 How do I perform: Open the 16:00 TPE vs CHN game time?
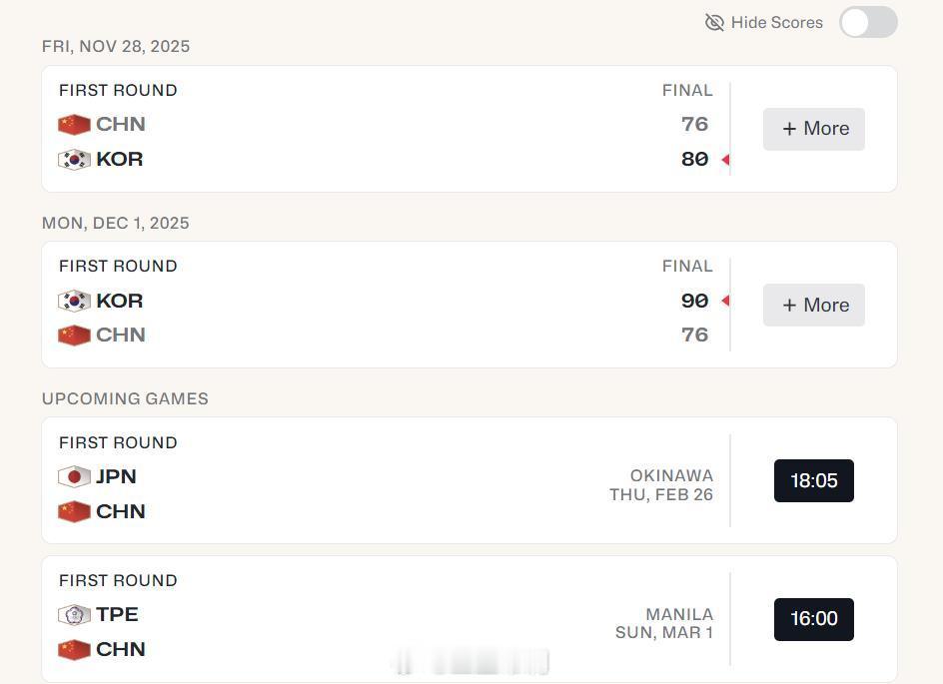coord(814,619)
